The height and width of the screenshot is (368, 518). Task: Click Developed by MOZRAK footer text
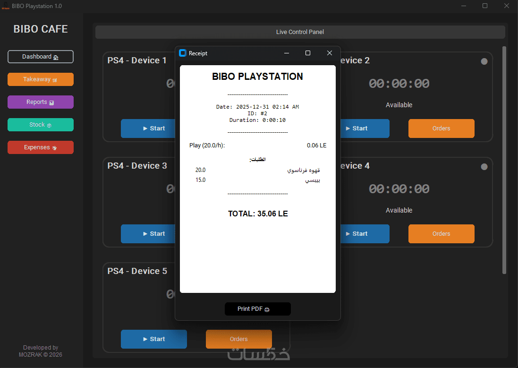41,351
